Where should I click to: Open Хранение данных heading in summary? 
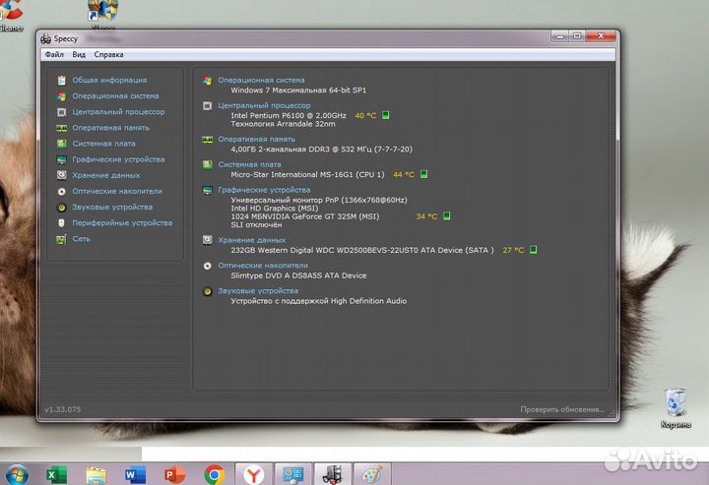[x=251, y=240]
